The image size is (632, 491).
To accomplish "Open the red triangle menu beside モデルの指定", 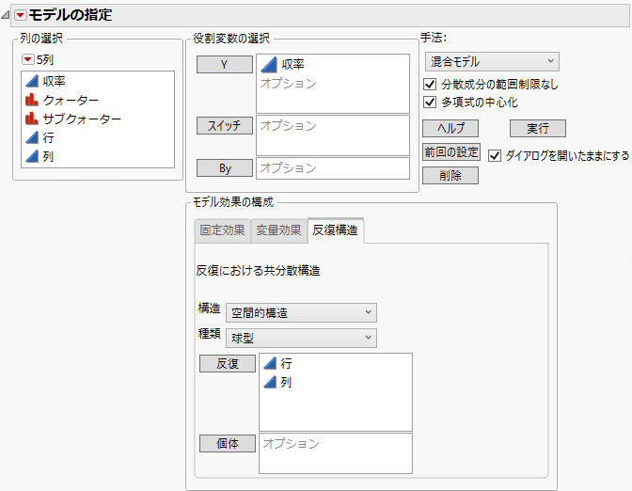I will point(20,15).
